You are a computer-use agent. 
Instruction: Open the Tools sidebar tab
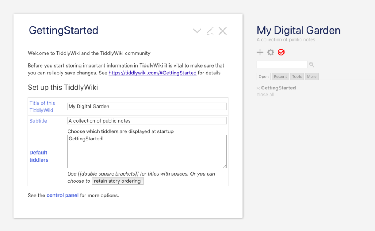[x=297, y=77]
